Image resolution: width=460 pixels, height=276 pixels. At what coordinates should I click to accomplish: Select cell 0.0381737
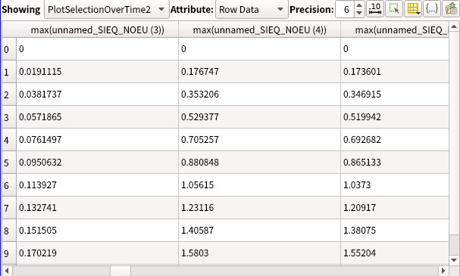(x=98, y=95)
